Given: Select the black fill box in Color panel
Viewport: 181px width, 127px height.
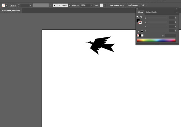Looking at the screenshot, I should (x=138, y=20).
